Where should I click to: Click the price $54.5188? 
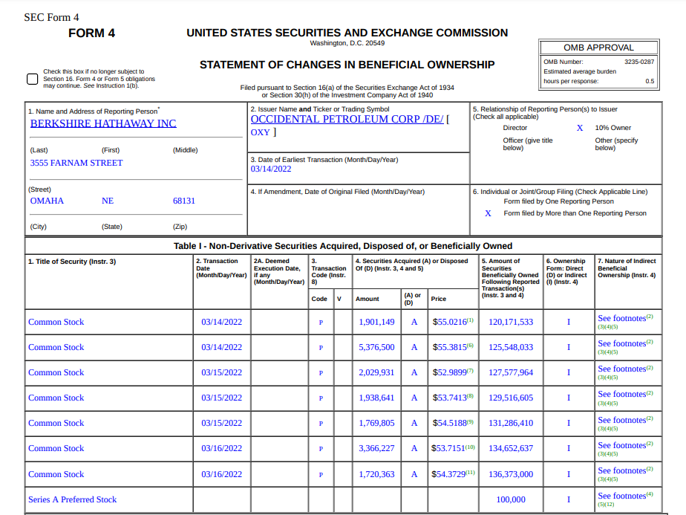click(450, 423)
